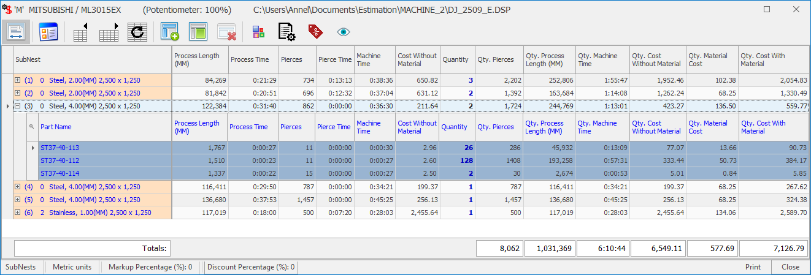This screenshot has height=275, width=811.
Task: Select part ST37-40-112
Action: [60, 160]
